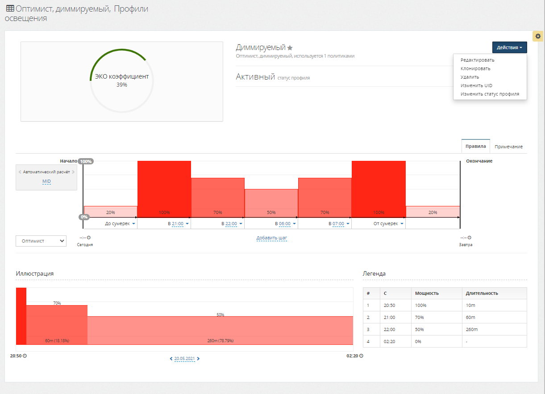545x394 pixels.
Task: Click the Действия button
Action: click(509, 47)
